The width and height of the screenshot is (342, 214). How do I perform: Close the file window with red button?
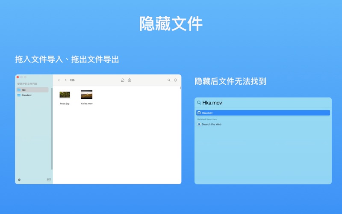pos(18,77)
